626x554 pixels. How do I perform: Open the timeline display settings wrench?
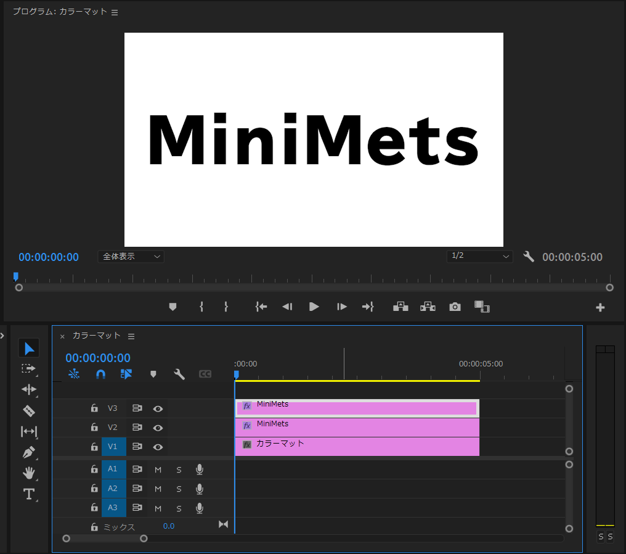tap(179, 374)
